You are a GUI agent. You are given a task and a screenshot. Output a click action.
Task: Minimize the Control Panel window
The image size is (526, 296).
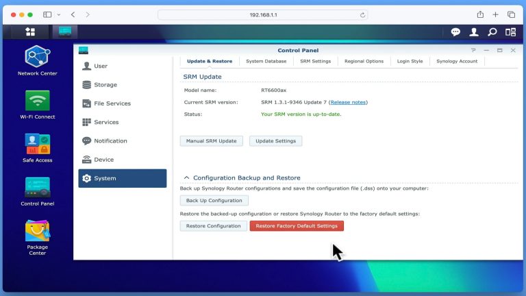click(x=486, y=50)
